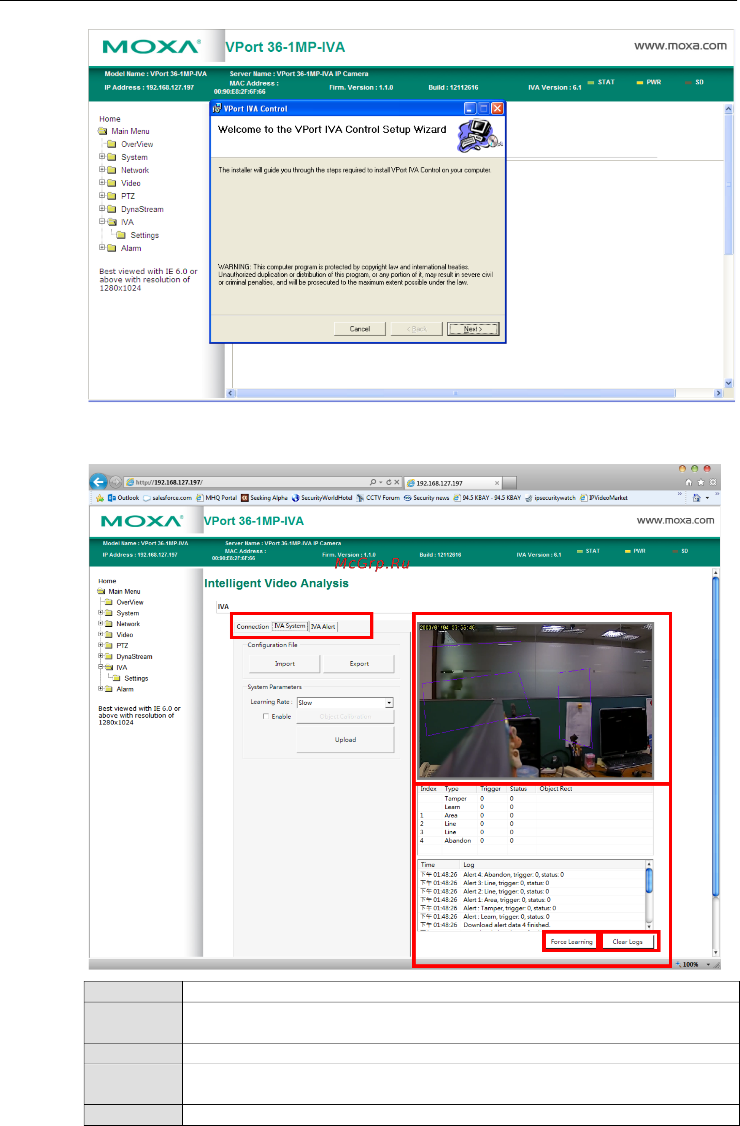740x1126 pixels.
Task: Expand the Video folder in the lower page's tree
Action: pos(101,634)
